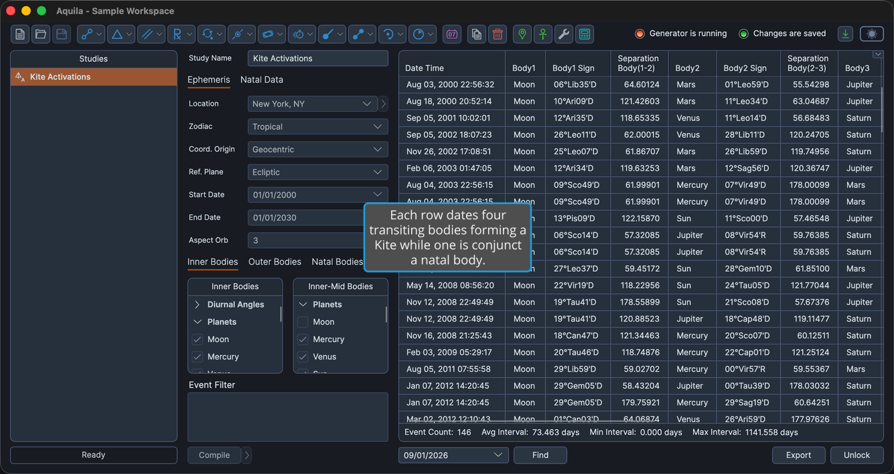Open the Zodiac Tropical dropdown

pyautogui.click(x=317, y=127)
